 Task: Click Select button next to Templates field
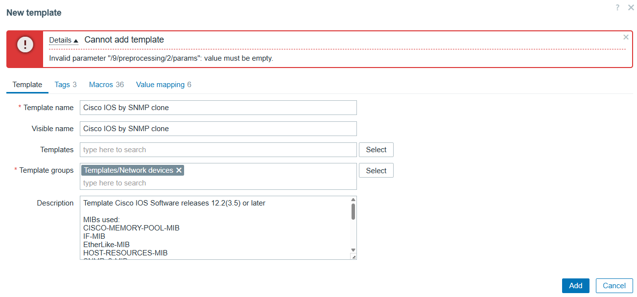(x=376, y=150)
